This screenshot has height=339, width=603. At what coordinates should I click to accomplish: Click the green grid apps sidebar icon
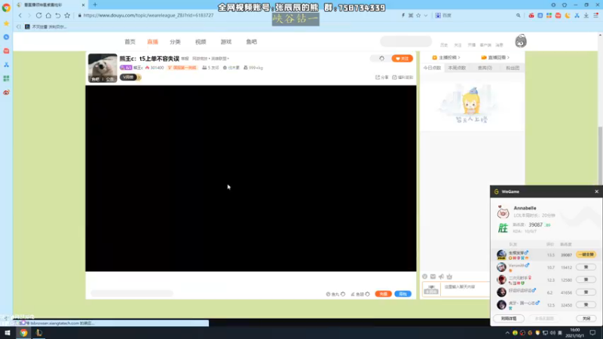coord(6,78)
